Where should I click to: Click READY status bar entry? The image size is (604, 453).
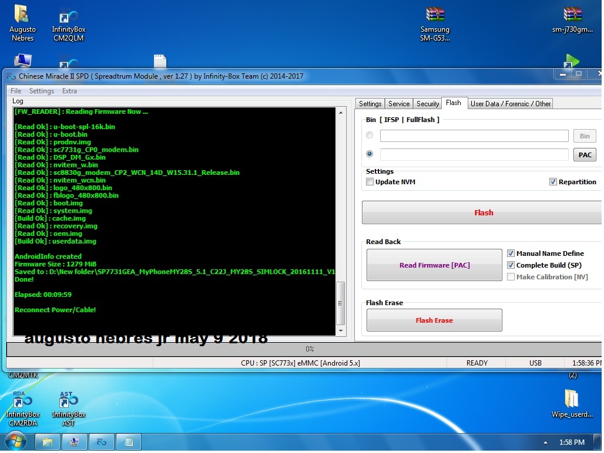(x=477, y=363)
